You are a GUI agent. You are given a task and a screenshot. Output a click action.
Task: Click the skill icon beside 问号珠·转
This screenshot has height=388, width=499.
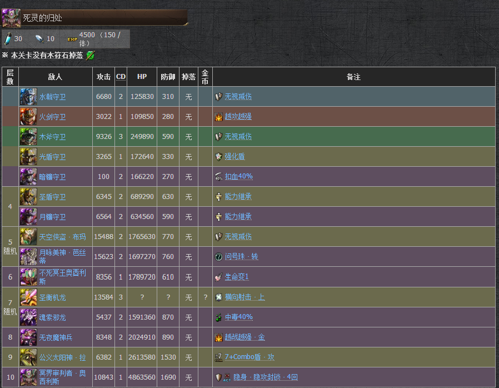point(219,257)
